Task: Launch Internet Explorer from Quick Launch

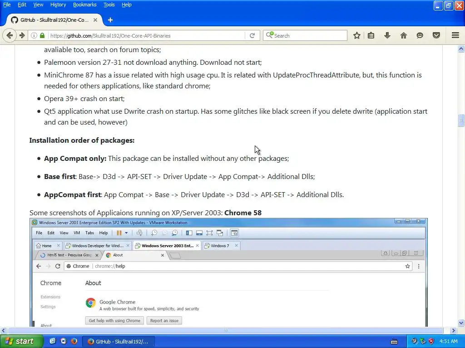Action: 53,341
